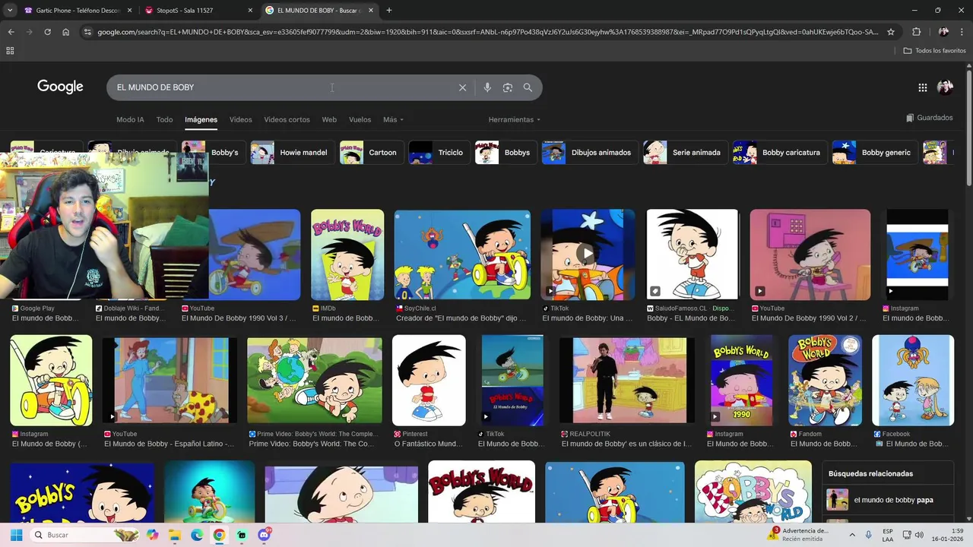Viewport: 973px width, 547px height.
Task: Open the bookmarks bar apps grid icon
Action: (x=10, y=50)
